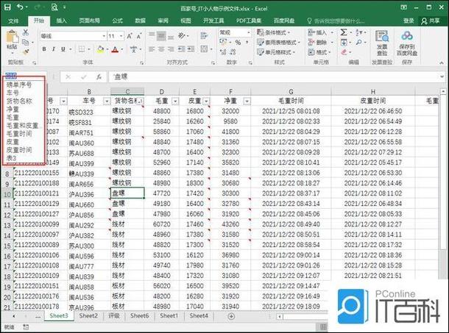Switch to Sheet2 worksheet tab
This screenshot has width=449, height=333.
coord(88,316)
